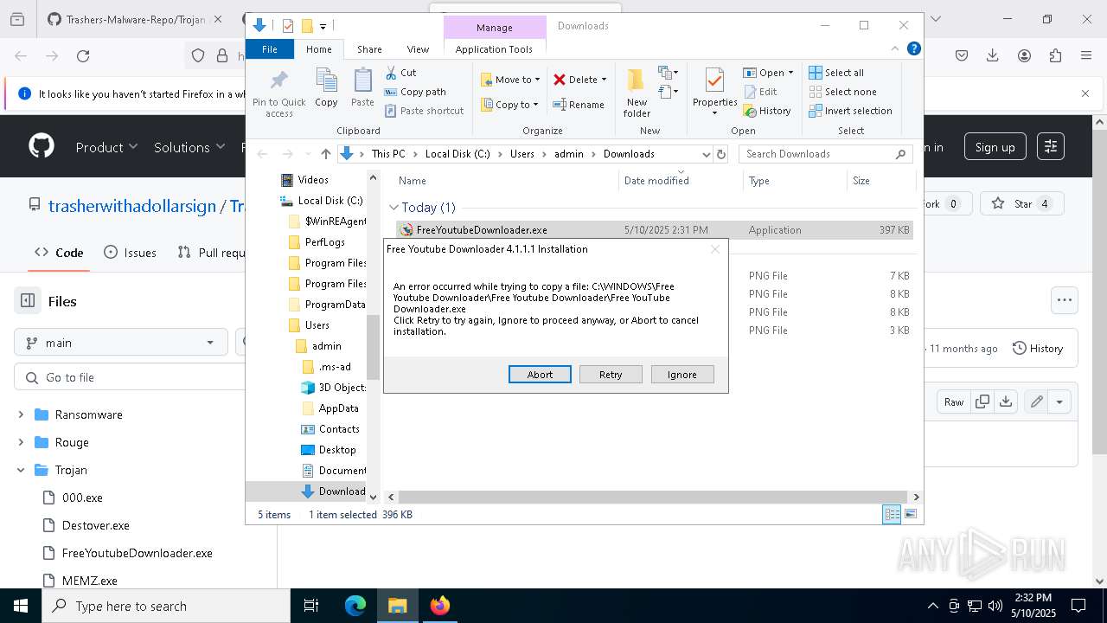
Task: Click the Cut scissors command
Action: (401, 73)
